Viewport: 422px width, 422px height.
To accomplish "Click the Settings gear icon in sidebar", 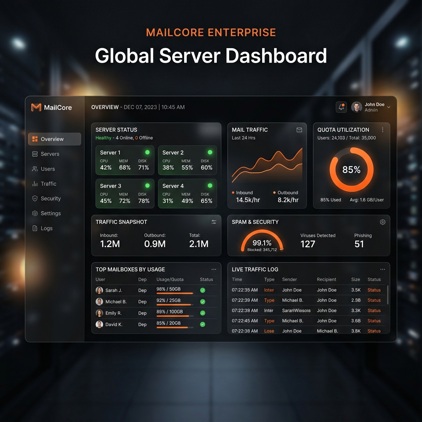I will 35,213.
